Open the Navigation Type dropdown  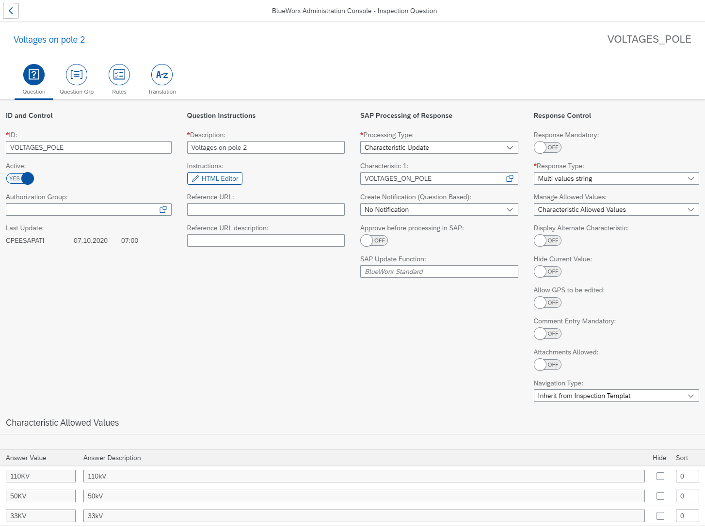point(616,396)
